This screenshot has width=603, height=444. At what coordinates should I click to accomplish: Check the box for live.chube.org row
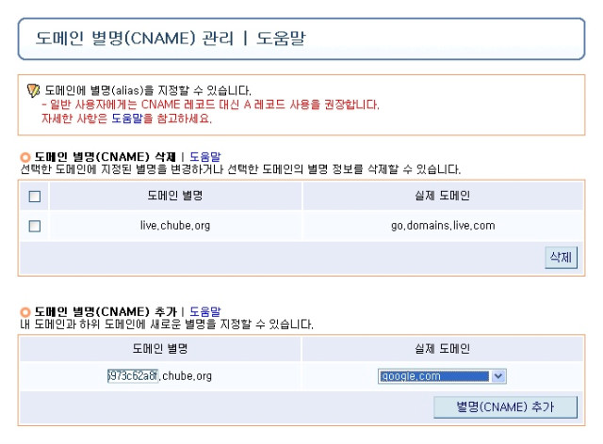pos(35,226)
